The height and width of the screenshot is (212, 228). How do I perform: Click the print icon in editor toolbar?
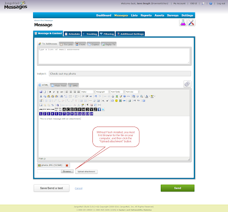129,101
